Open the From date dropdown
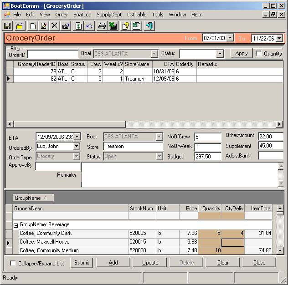This screenshot has width=288, height=285. pos(230,38)
